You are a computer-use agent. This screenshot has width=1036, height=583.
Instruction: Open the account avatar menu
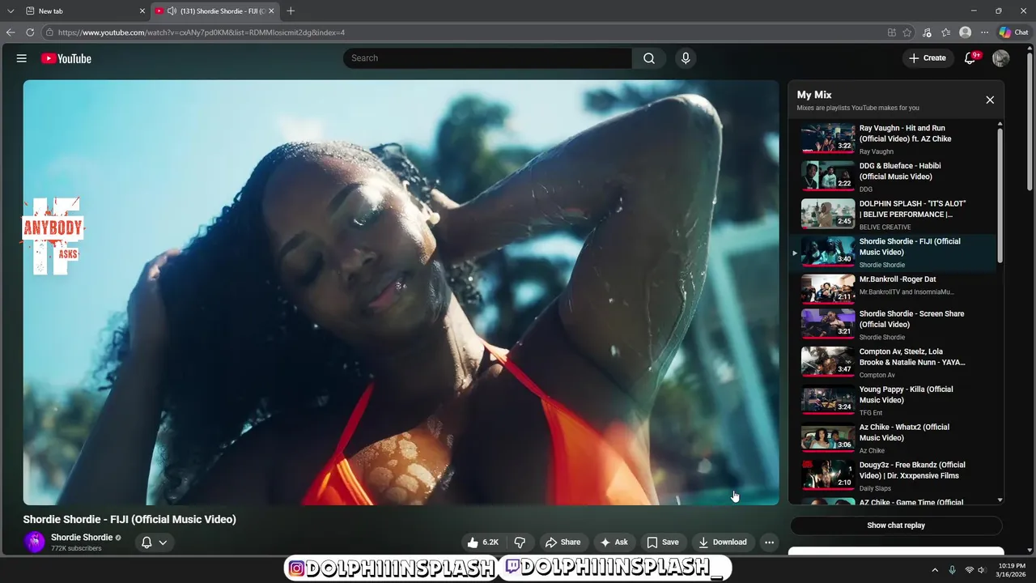1001,58
